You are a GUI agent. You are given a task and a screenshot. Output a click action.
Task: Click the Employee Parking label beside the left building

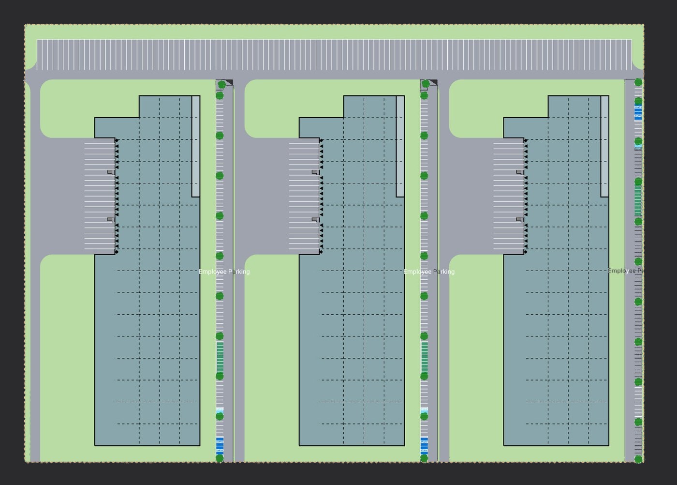coord(224,272)
